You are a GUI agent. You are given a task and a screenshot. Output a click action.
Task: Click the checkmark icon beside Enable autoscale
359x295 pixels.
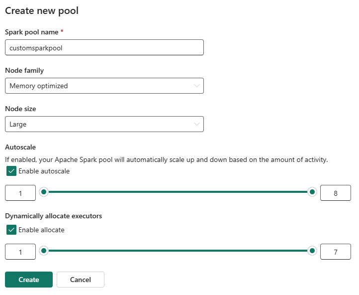11,171
